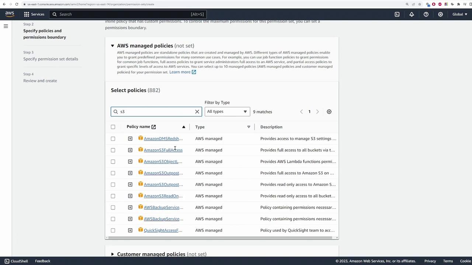Select Step 2 Specify policies and permissions boundary
Viewport: 472px width, 265px height.
(45, 34)
